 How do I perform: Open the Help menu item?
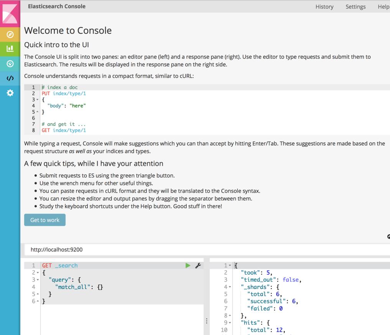pos(383,7)
